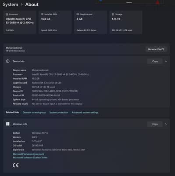Click the 8 GB value in the Graphics card card

tap(79, 19)
